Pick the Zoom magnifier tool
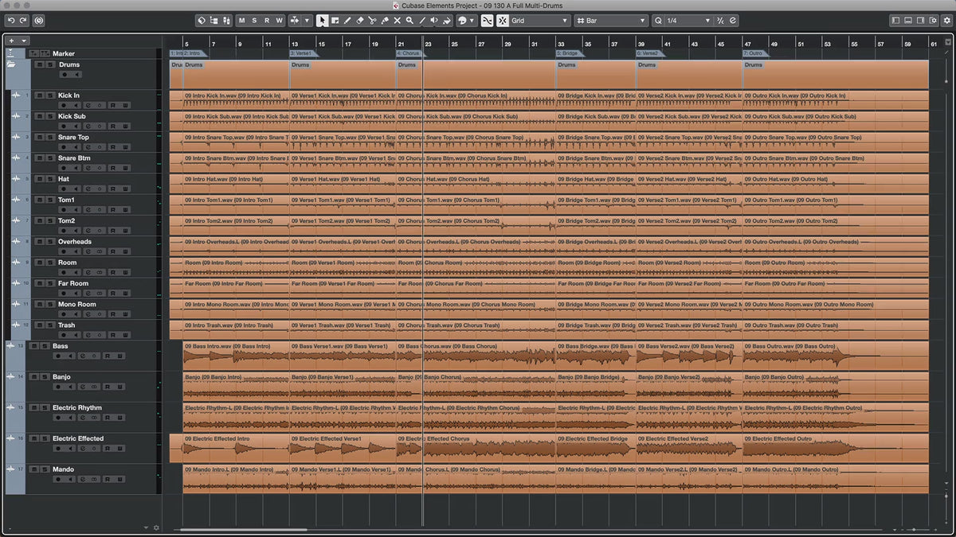Screen dimensions: 956x537 pyautogui.click(x=409, y=20)
